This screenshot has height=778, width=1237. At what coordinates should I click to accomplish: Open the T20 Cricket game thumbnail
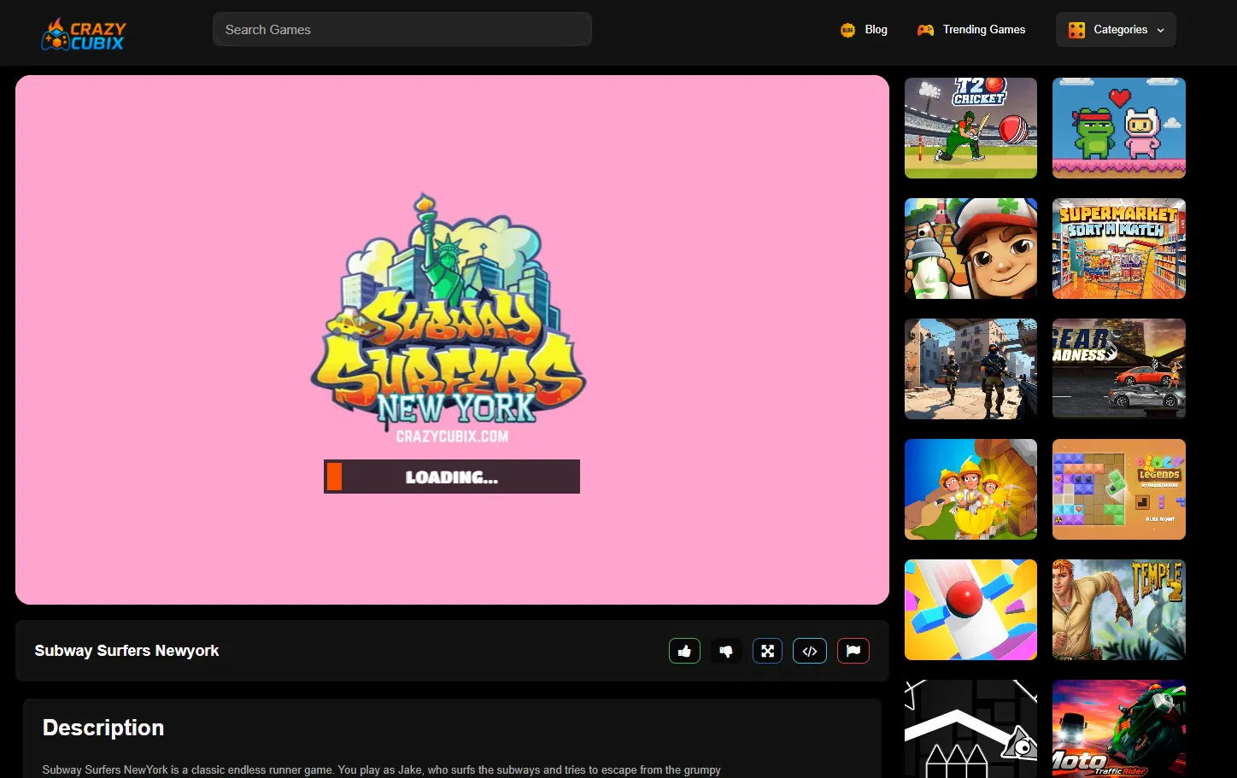coord(970,128)
